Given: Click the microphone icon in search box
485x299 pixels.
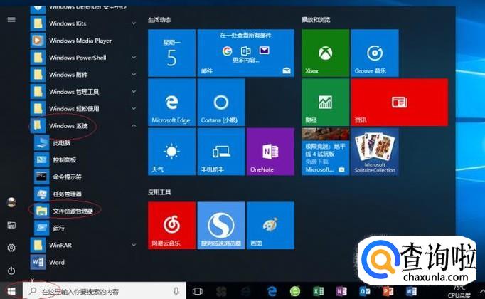Looking at the screenshot, I should [x=176, y=291].
